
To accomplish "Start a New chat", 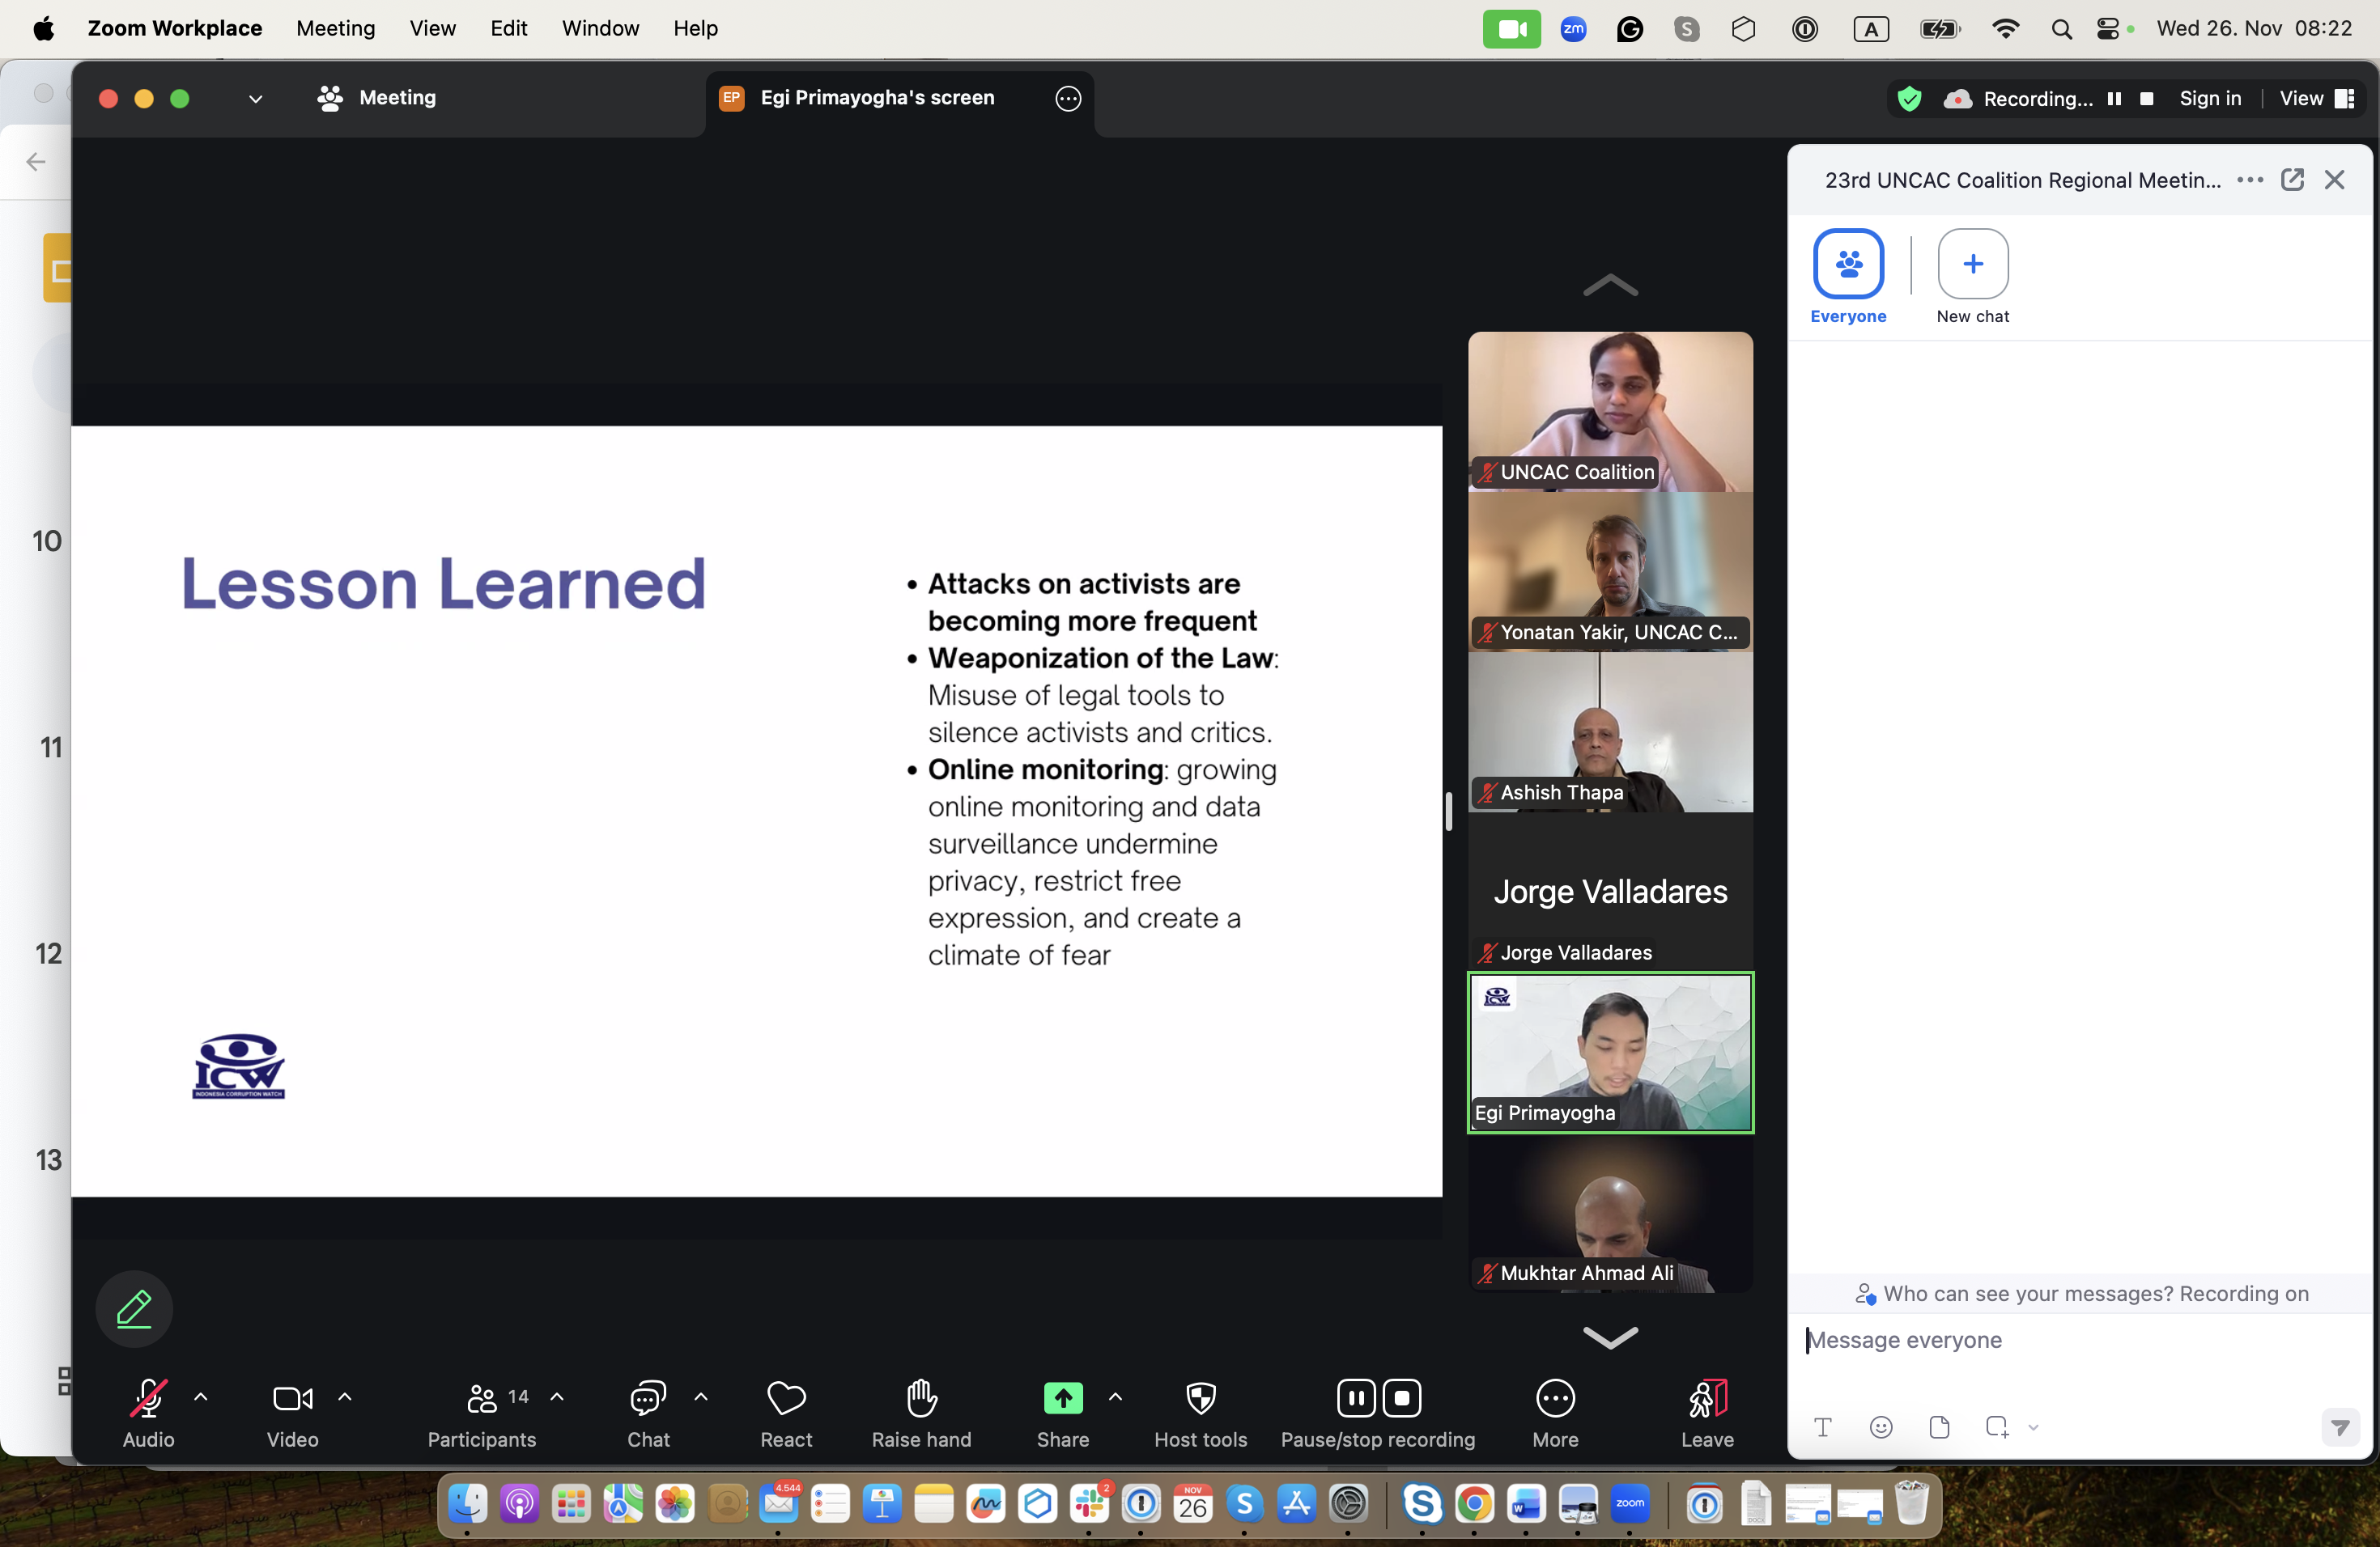I will (x=1972, y=265).
